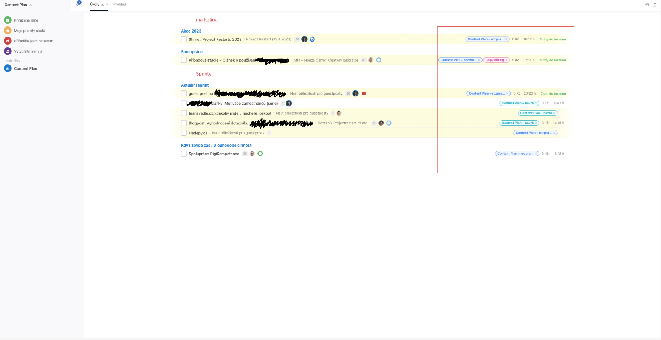Switch to the Přehled tab
This screenshot has height=340, width=661.
[119, 5]
